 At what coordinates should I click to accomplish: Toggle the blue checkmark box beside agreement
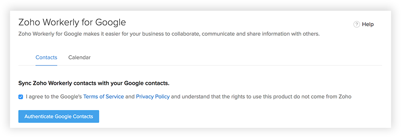21,97
